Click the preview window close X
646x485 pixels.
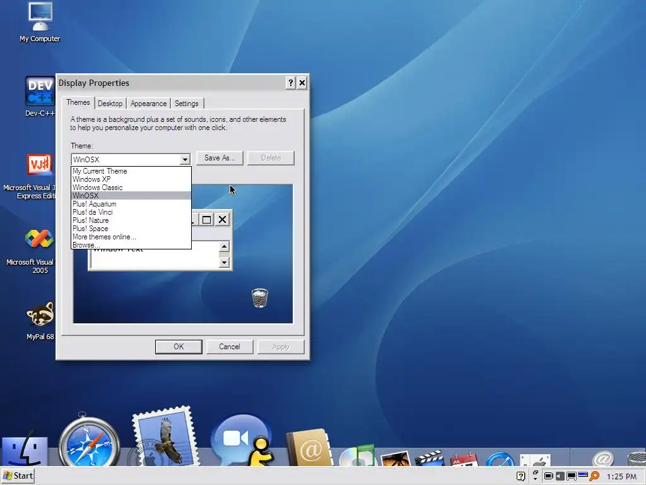click(223, 219)
